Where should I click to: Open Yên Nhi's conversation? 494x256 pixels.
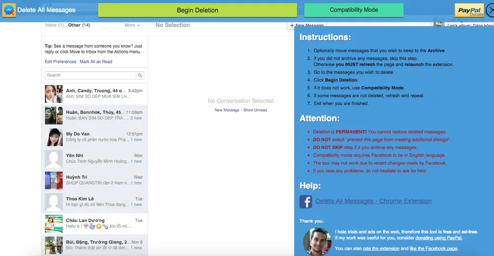point(94,159)
